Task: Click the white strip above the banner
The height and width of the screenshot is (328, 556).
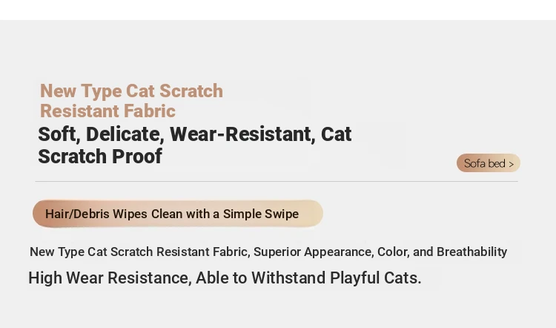Action: 278,10
